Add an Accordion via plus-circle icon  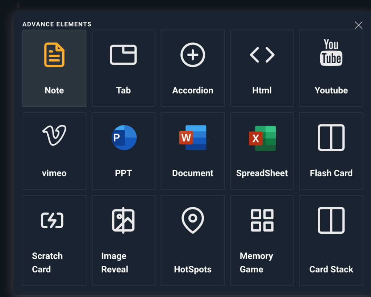193,55
